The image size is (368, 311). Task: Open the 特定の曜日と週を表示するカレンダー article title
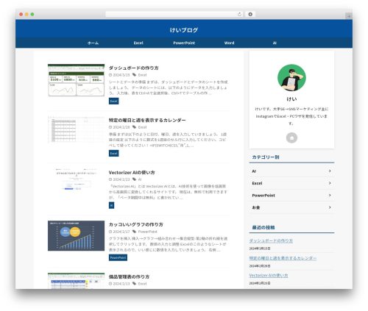(x=147, y=120)
